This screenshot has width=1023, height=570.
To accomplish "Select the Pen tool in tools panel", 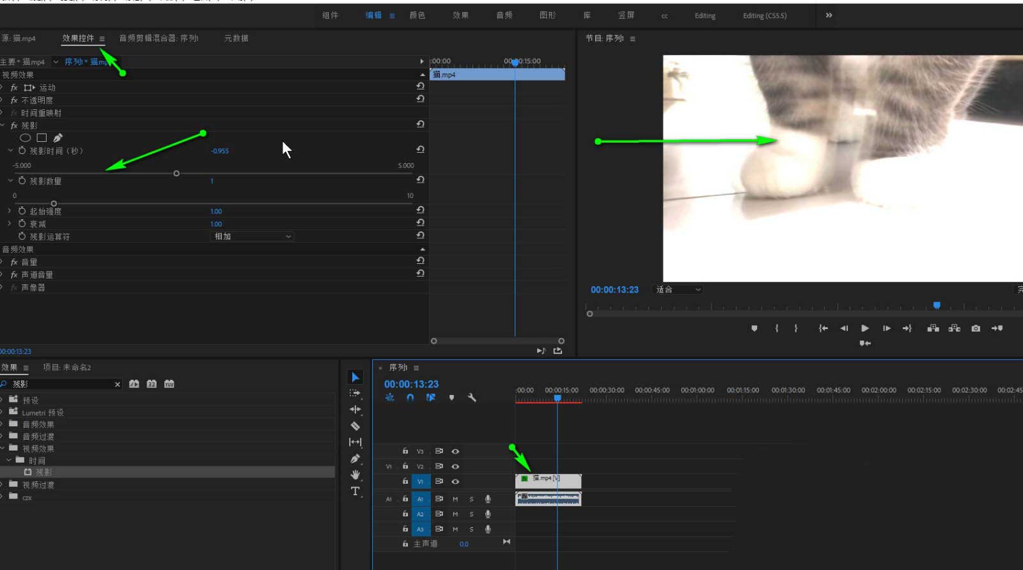I will click(355, 459).
